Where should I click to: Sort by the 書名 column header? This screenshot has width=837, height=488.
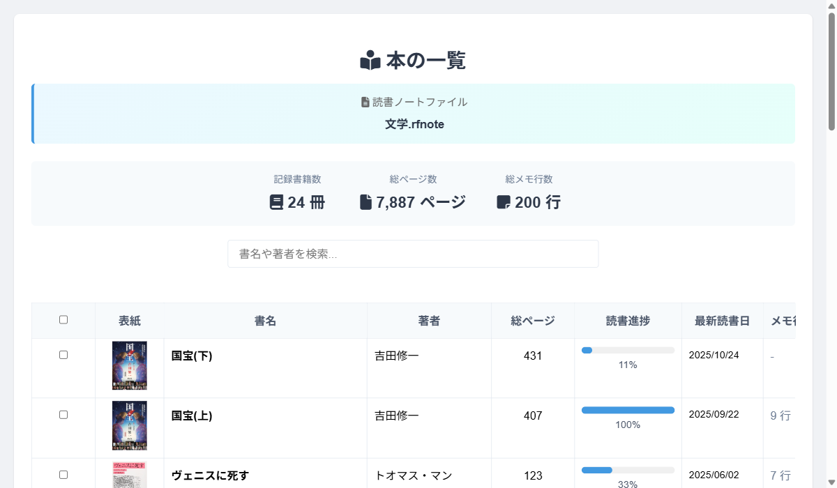(265, 321)
